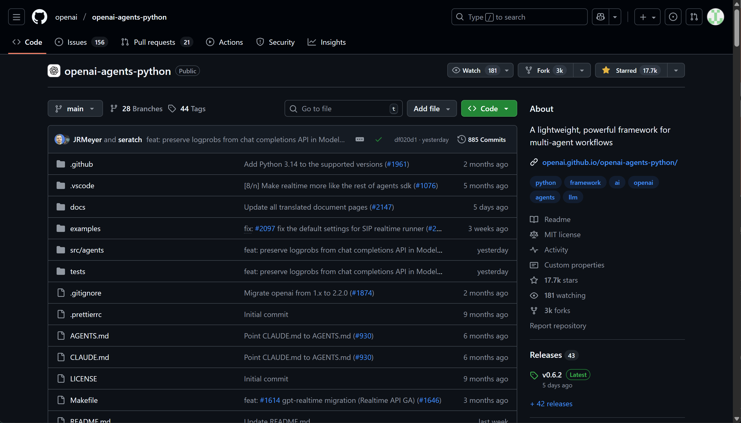The height and width of the screenshot is (423, 741).
Task: Open the Actions tab
Action: [x=224, y=42]
